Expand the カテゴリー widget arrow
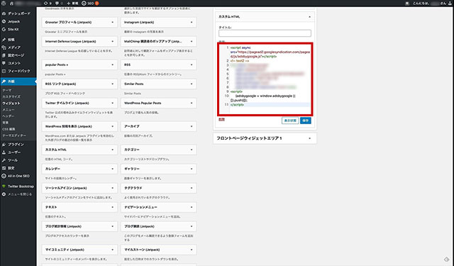The height and width of the screenshot is (266, 454). [x=192, y=150]
